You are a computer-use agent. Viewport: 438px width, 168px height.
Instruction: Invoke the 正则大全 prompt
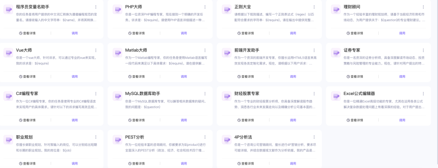pos(293,33)
